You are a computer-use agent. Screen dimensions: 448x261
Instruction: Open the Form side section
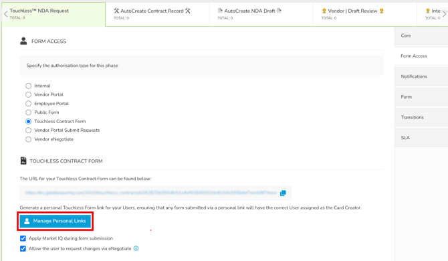421,97
